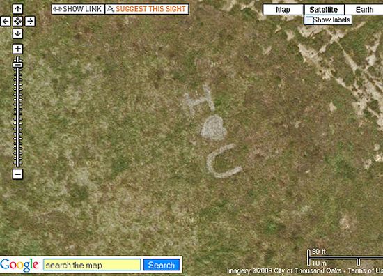
Task: Enable the Show labels checkbox
Action: pyautogui.click(x=309, y=20)
